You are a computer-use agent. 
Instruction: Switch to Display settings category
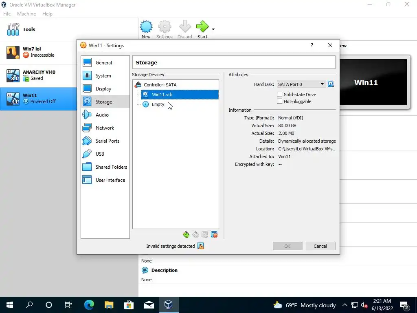pos(105,88)
